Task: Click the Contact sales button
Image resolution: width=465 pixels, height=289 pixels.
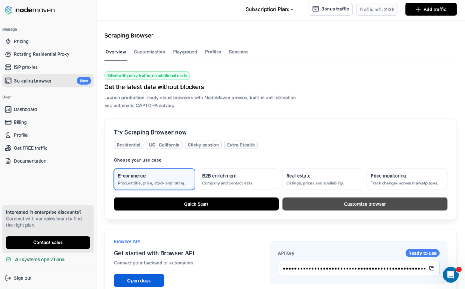Action: point(48,243)
